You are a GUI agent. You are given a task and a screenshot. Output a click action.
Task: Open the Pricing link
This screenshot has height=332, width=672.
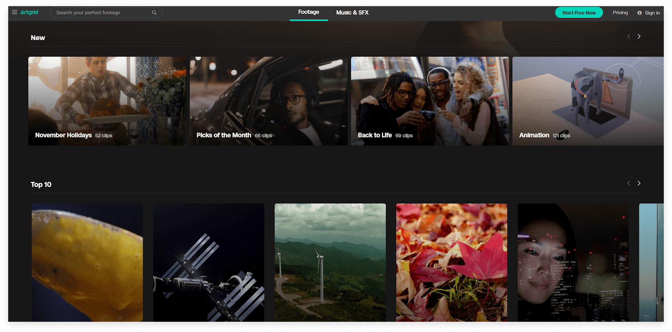(620, 13)
